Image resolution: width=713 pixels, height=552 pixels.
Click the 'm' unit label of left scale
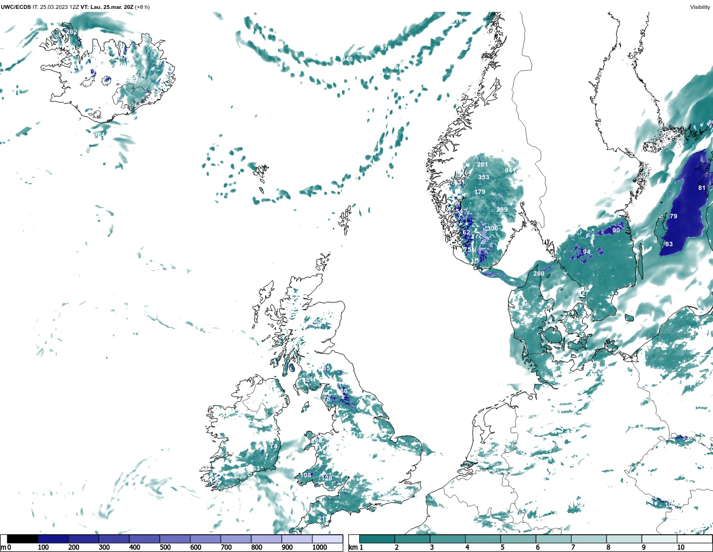click(3, 548)
